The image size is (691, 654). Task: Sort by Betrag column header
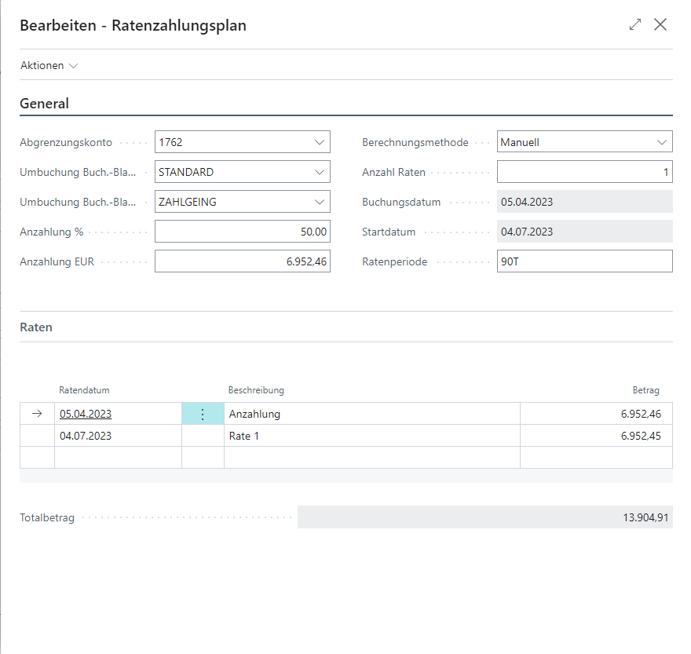point(645,390)
